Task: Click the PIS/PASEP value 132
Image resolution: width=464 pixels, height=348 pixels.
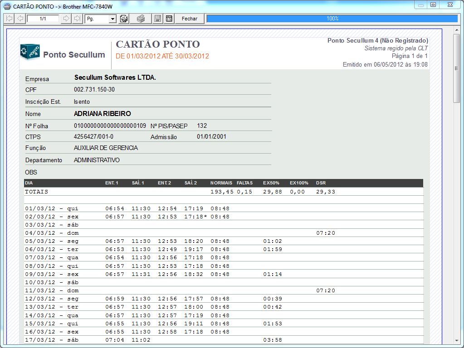Action: point(202,126)
